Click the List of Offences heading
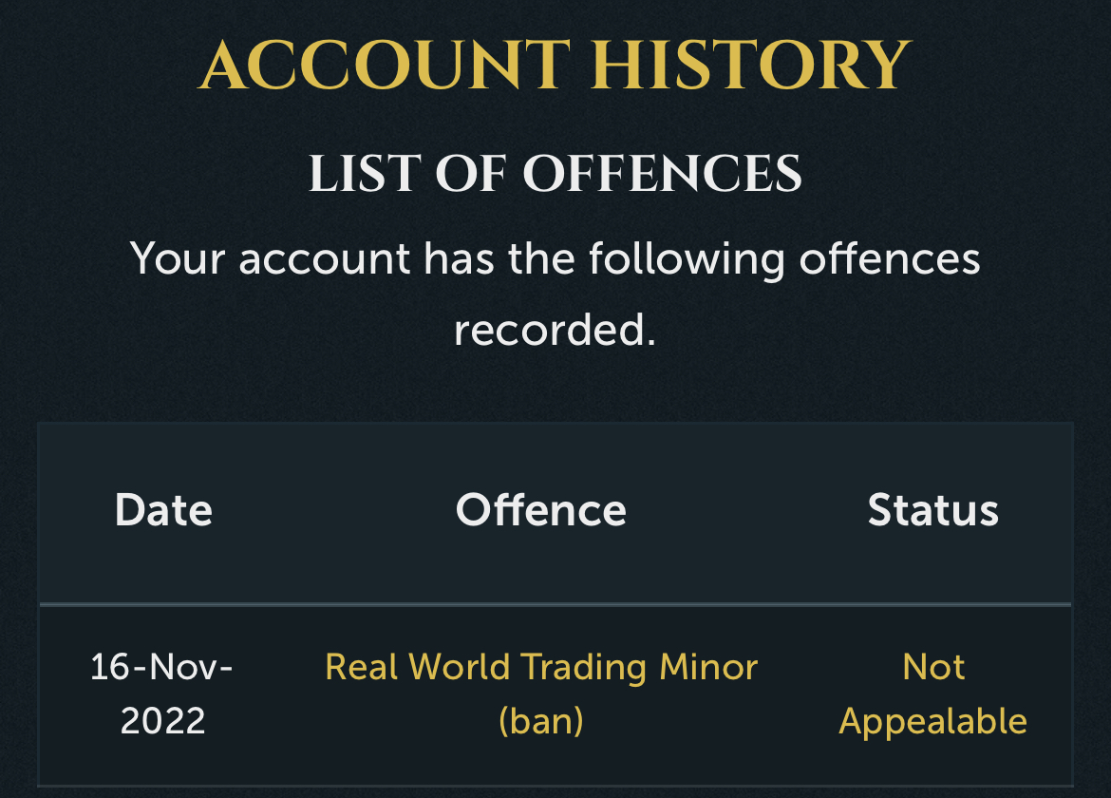 pos(555,174)
